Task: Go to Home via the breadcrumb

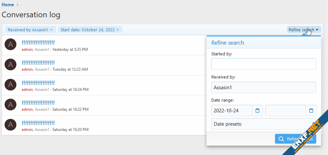Action: [8, 5]
